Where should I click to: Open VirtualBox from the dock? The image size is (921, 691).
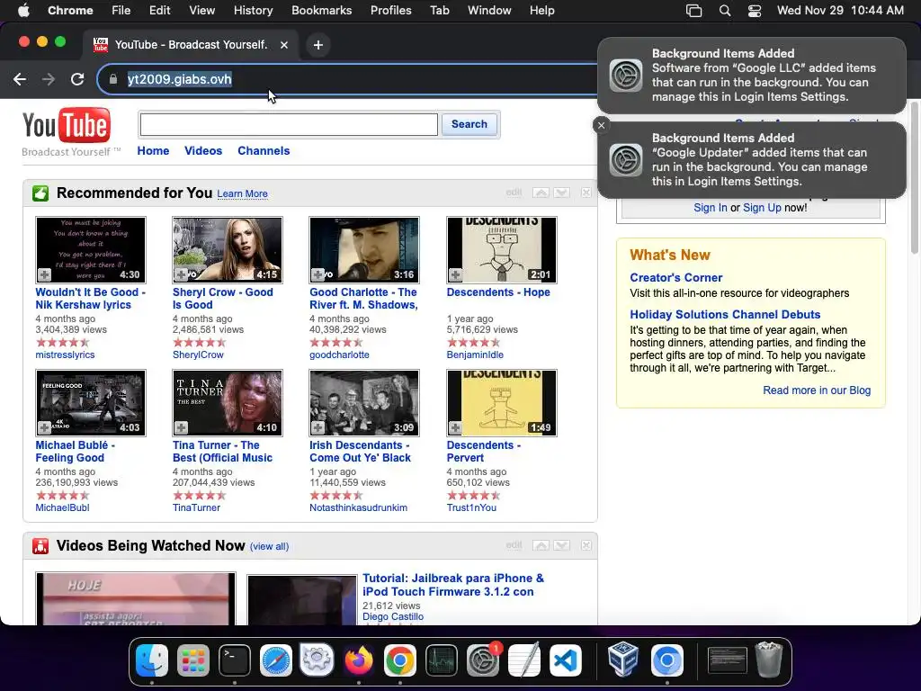click(622, 660)
